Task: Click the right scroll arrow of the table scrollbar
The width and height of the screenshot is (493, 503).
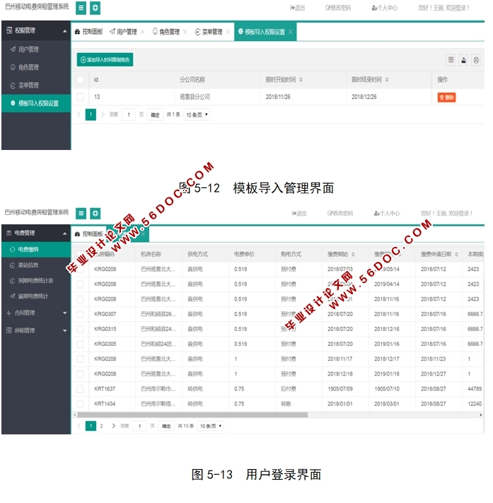Action: [x=481, y=415]
